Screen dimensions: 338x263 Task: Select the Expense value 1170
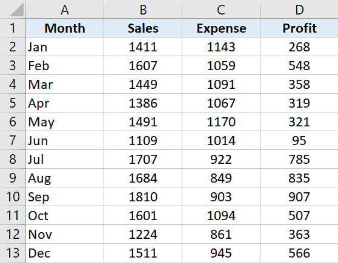click(x=221, y=122)
